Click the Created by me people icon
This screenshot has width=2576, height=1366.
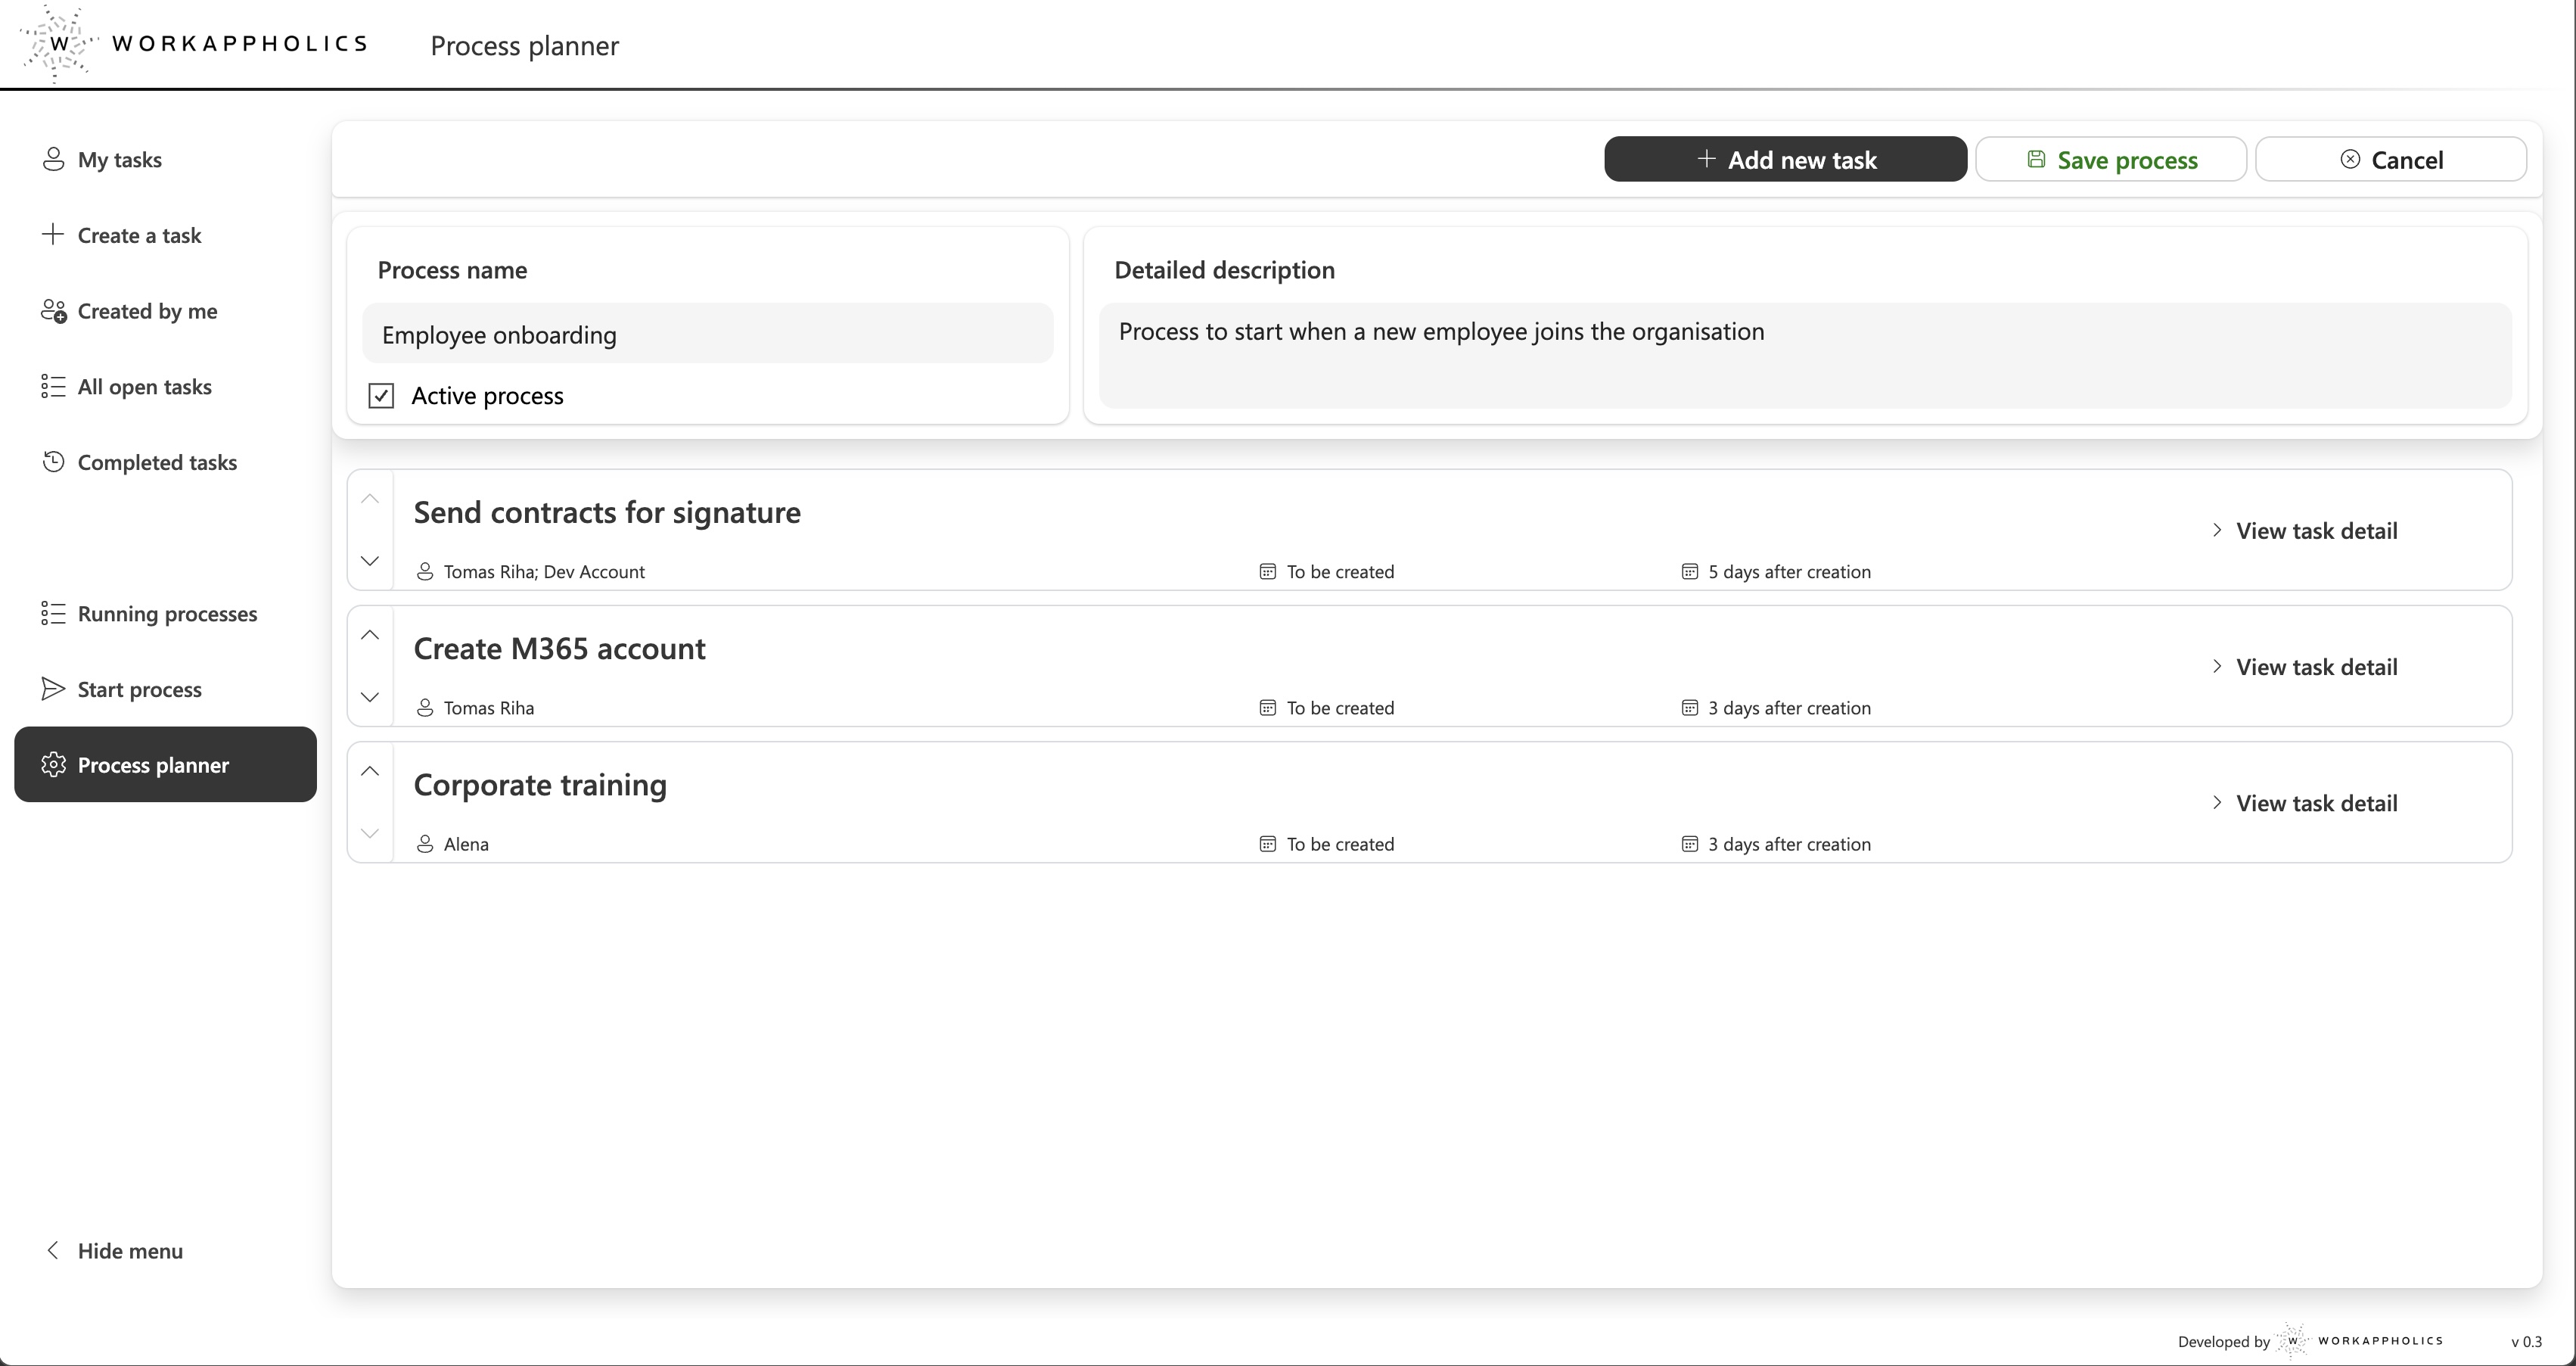point(52,311)
